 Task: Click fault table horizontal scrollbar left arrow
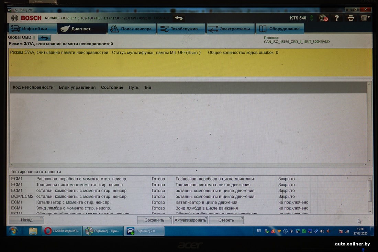pyautogui.click(x=12, y=165)
